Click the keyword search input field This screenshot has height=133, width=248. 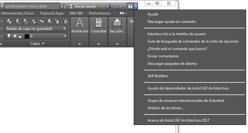32,6
